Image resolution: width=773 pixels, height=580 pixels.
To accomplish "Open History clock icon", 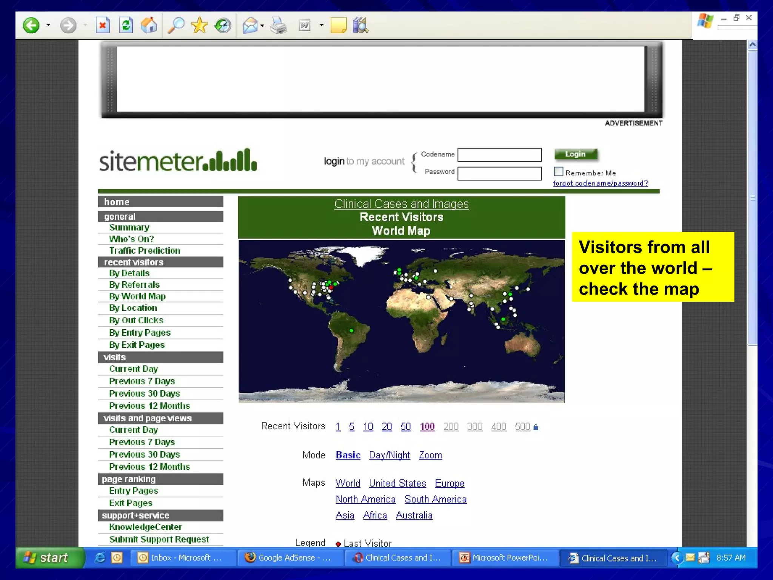I will (x=223, y=26).
